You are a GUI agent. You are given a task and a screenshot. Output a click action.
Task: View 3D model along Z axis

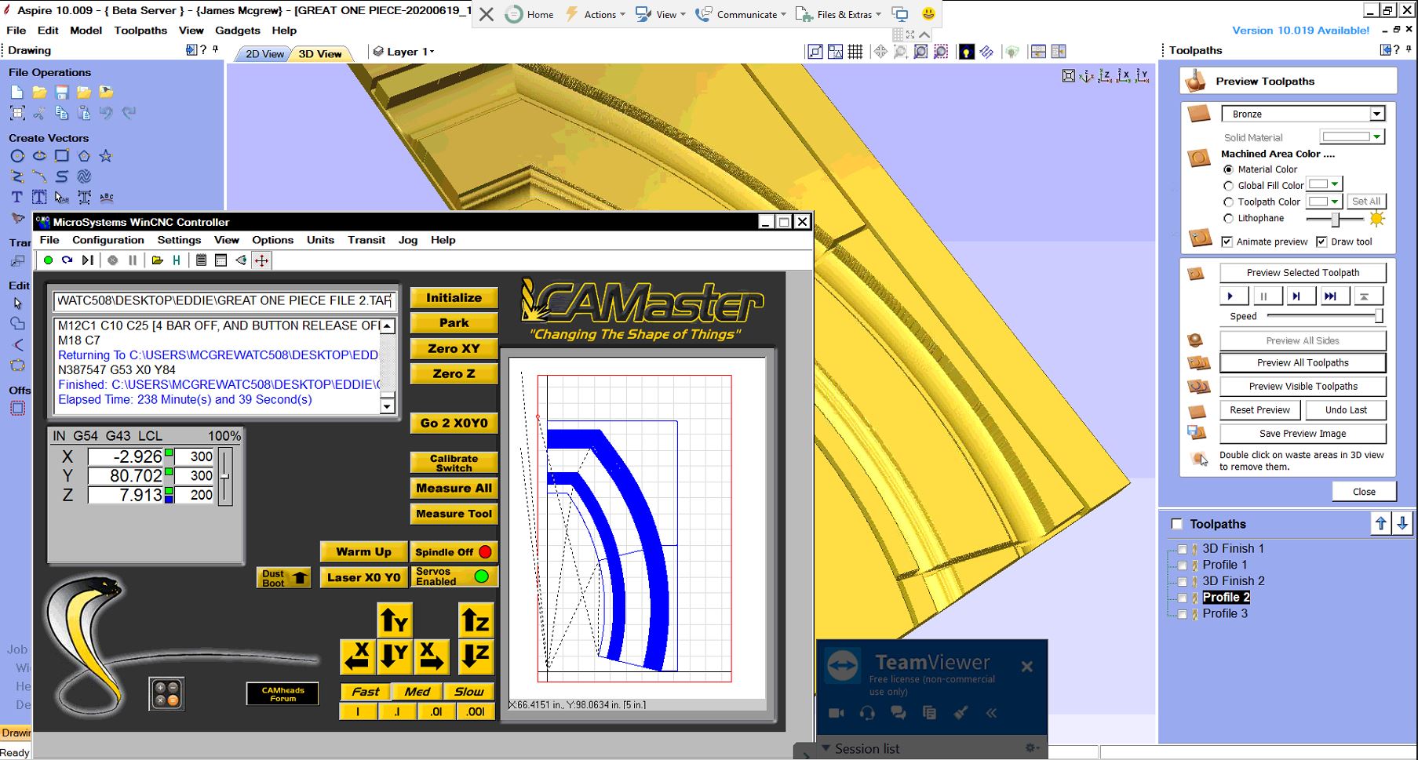1105,76
